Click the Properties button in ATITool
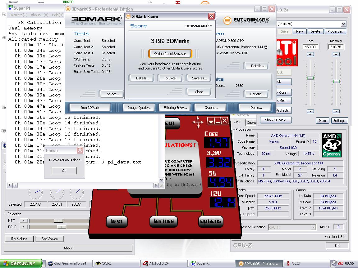The image size is (358, 268). [x=335, y=31]
